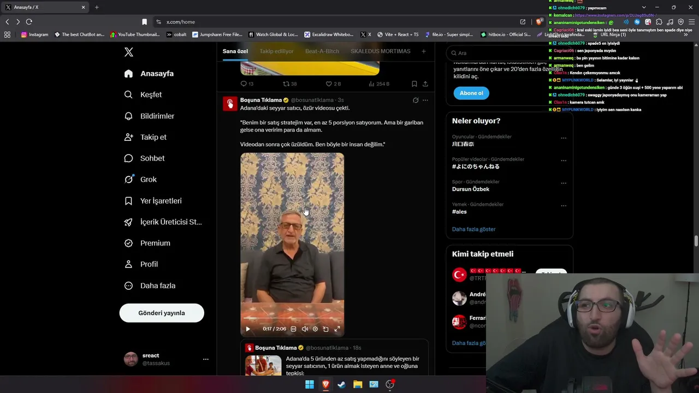The image size is (699, 393).
Task: Go to Anasayfa in the sidebar
Action: click(149, 74)
